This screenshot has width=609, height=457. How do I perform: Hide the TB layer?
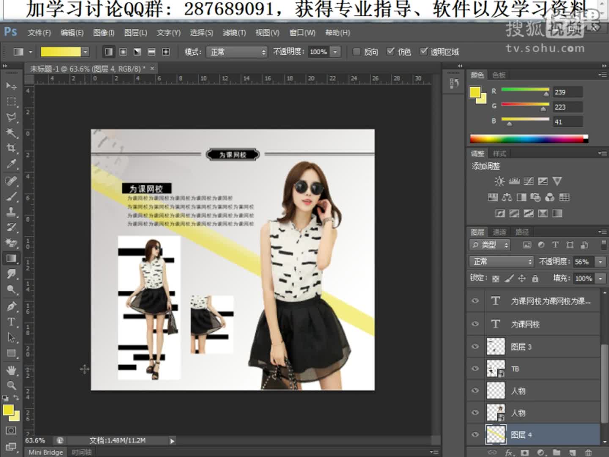(x=475, y=368)
